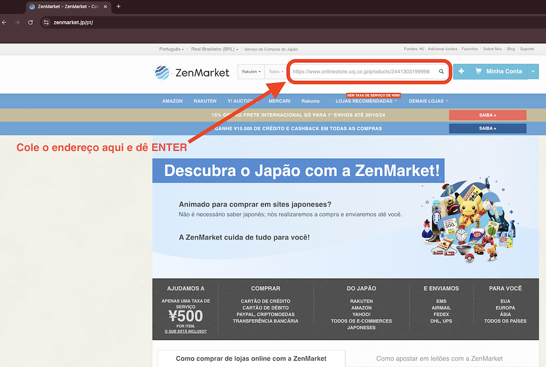Expand the DEMAIS LOJAS menu
Image resolution: width=546 pixels, height=367 pixels.
coord(428,101)
